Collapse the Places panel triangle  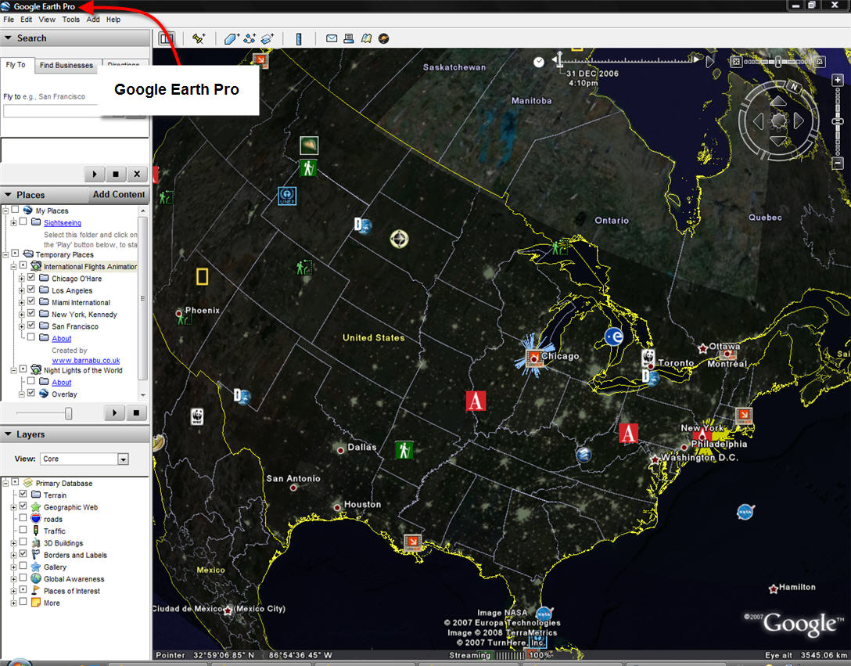click(8, 194)
